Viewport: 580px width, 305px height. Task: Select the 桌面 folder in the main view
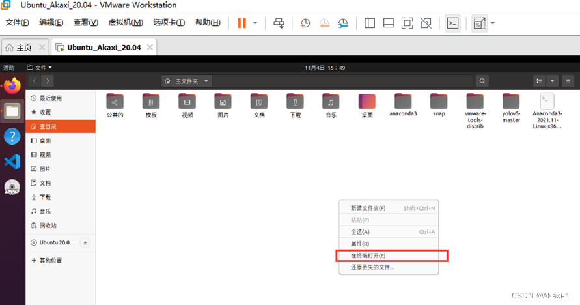[367, 106]
